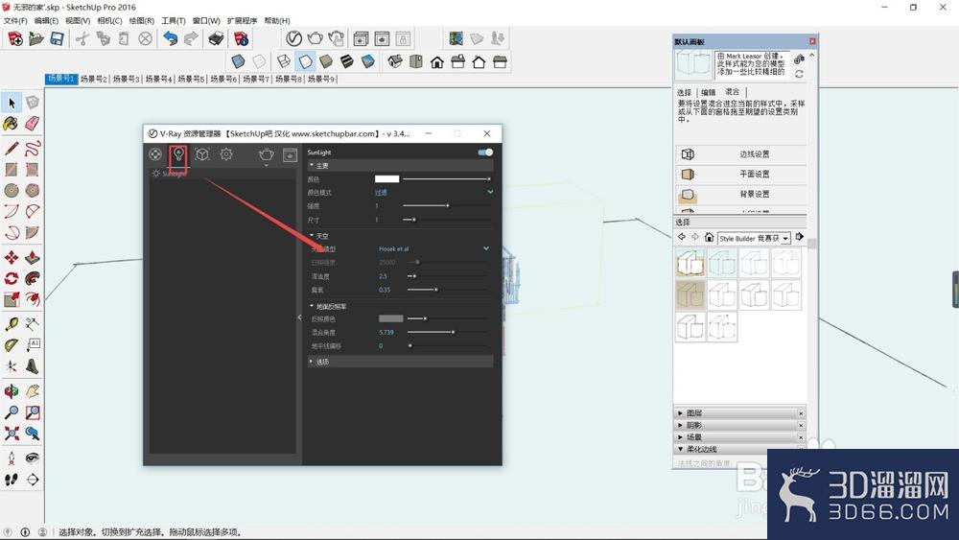Screen dimensions: 959x540
Task: Select the Eraser tool
Action: click(33, 124)
